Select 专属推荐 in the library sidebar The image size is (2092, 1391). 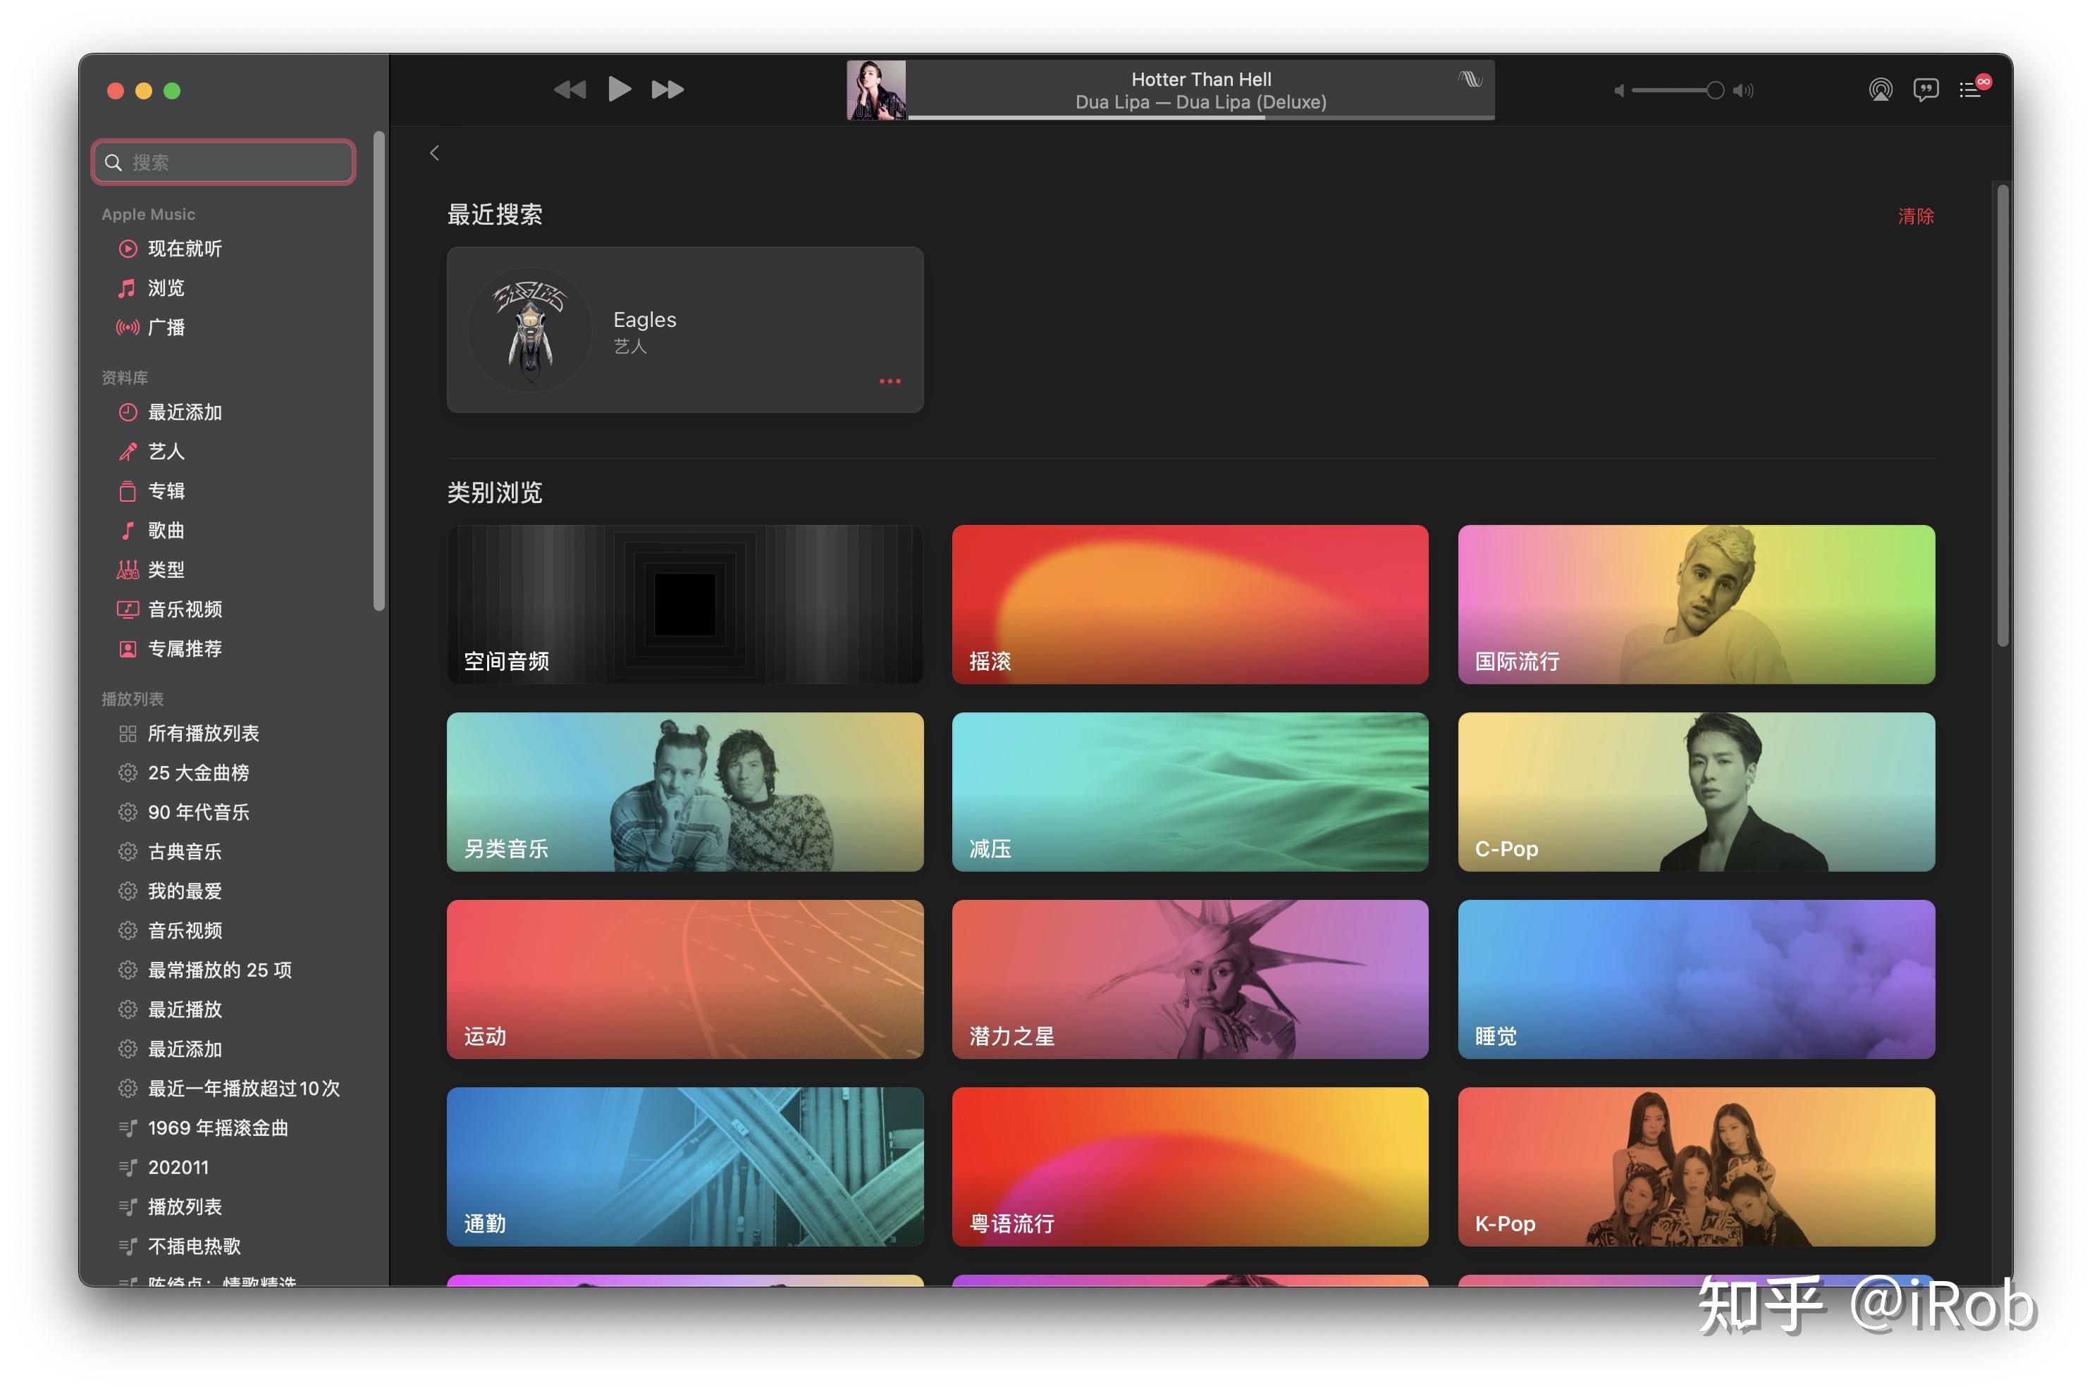[185, 648]
